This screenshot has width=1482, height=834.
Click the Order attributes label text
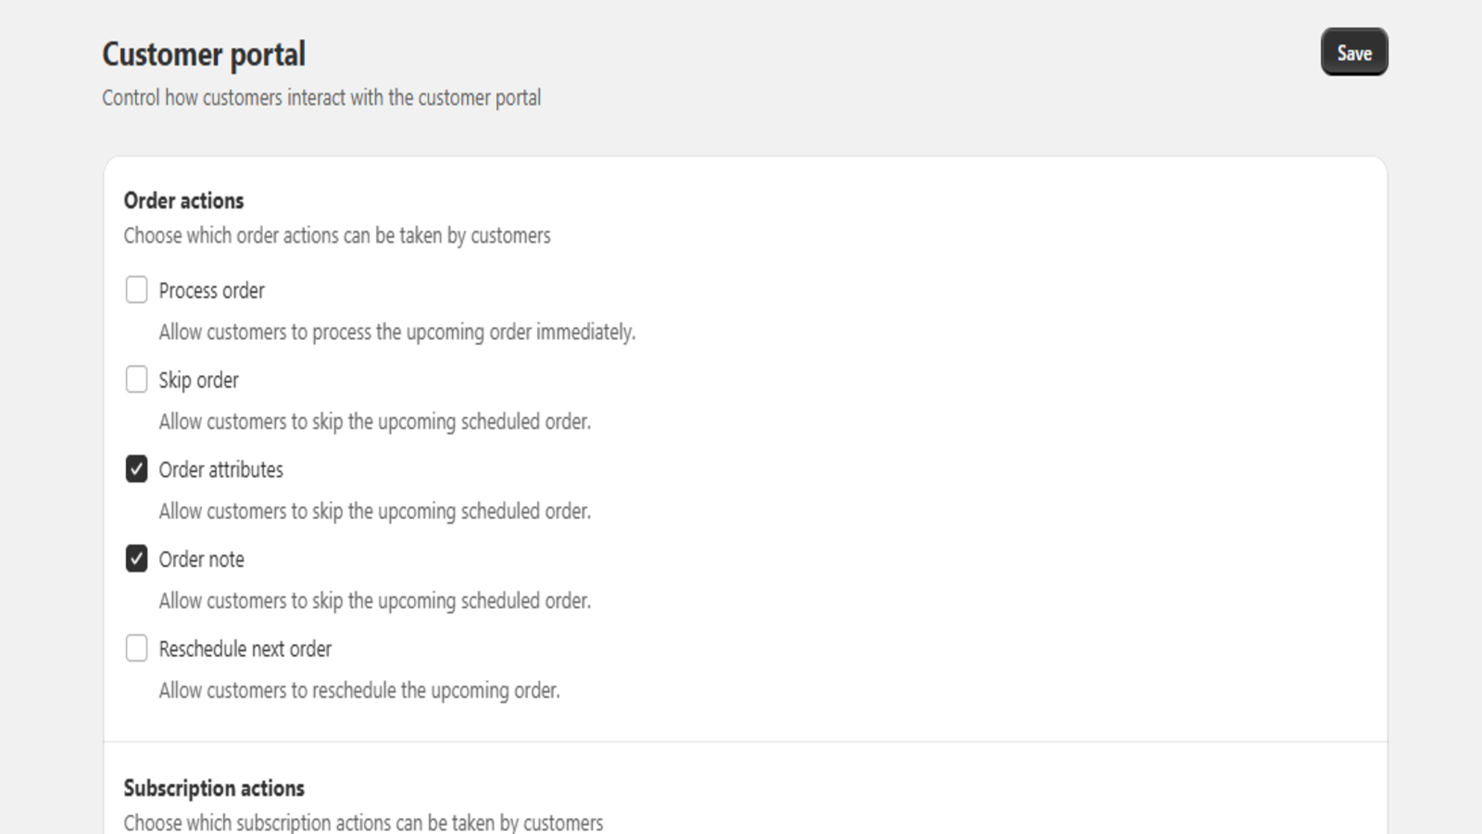(221, 469)
